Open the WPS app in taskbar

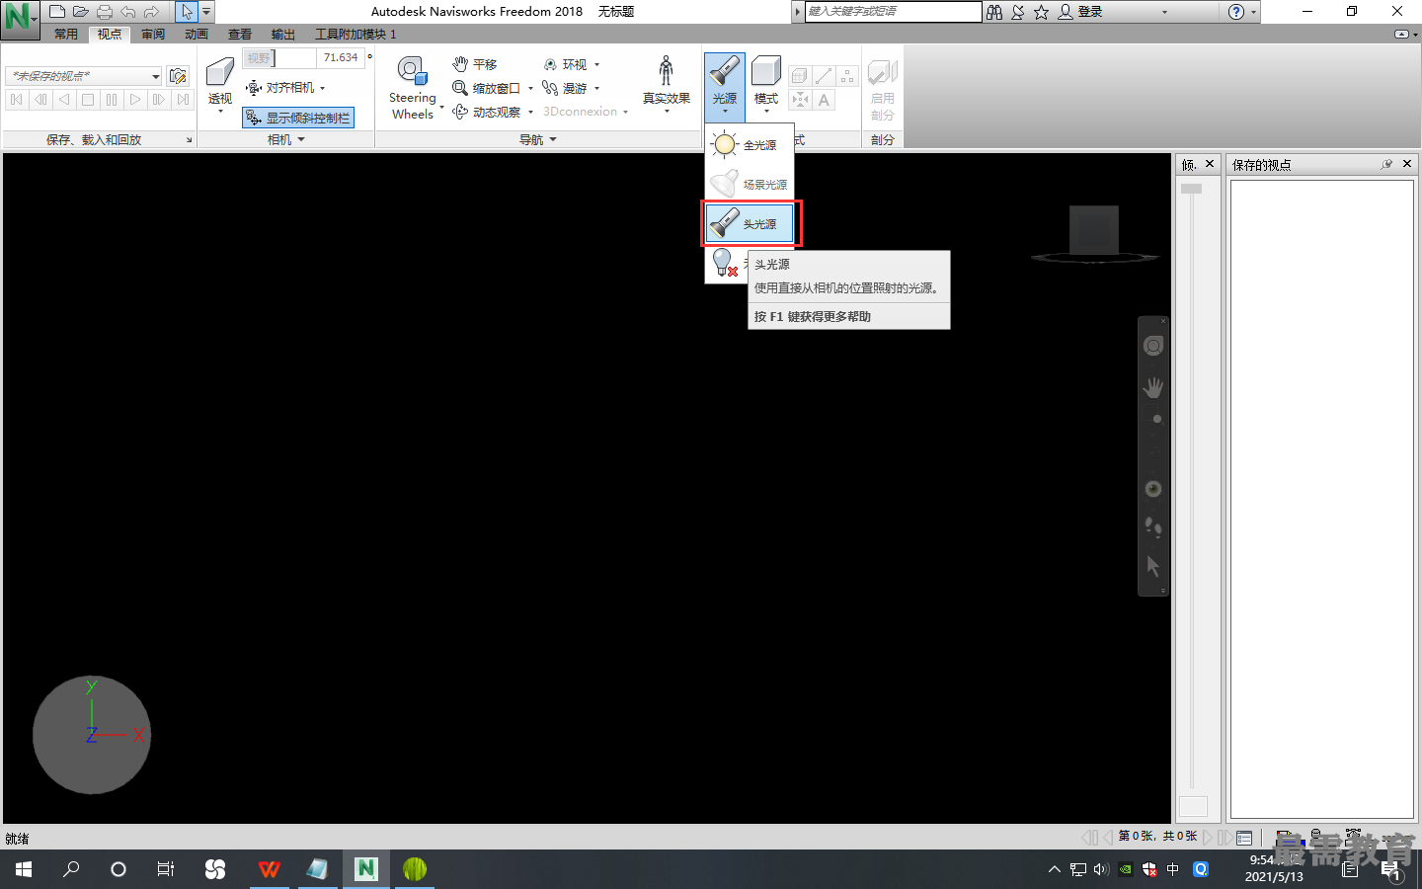pos(269,869)
